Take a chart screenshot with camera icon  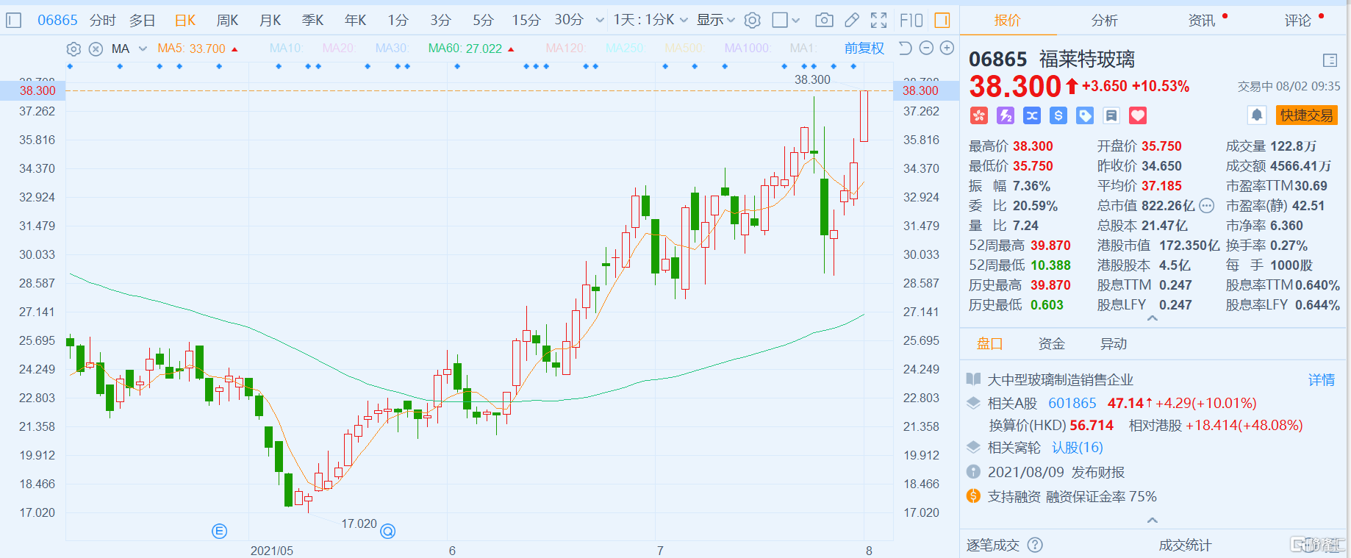[x=825, y=20]
